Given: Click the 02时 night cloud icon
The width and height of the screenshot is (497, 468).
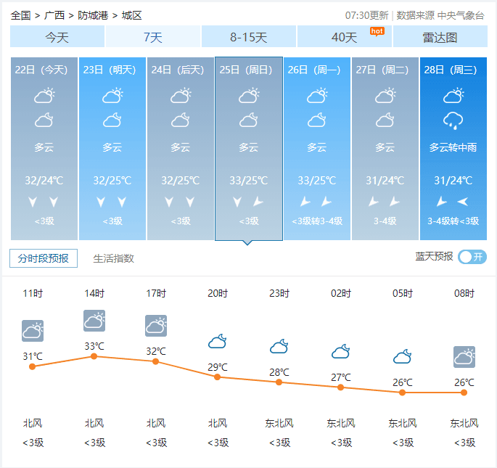Looking at the screenshot, I should click(341, 351).
